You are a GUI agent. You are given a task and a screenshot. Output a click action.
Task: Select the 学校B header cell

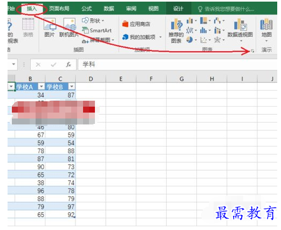pyautogui.click(x=60, y=87)
